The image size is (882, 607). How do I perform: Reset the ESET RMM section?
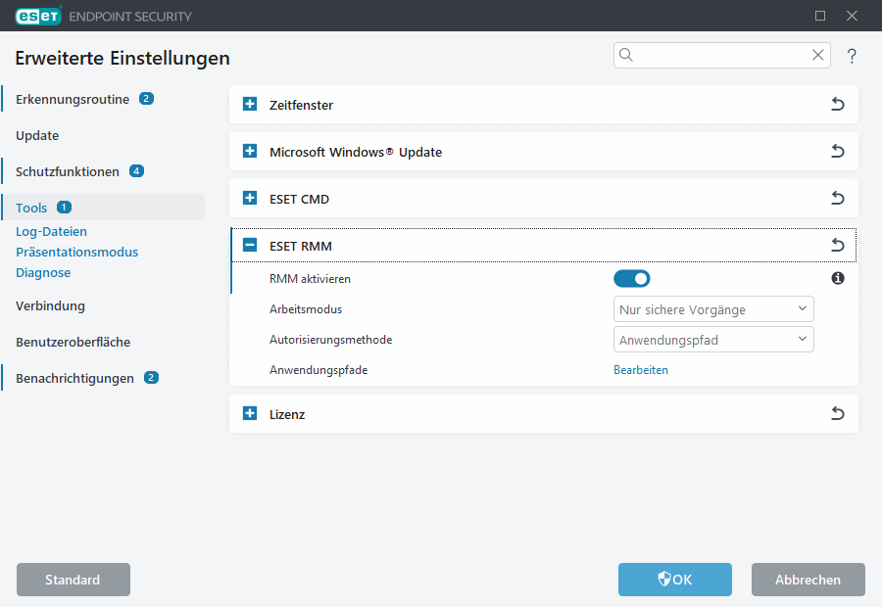[x=838, y=245]
